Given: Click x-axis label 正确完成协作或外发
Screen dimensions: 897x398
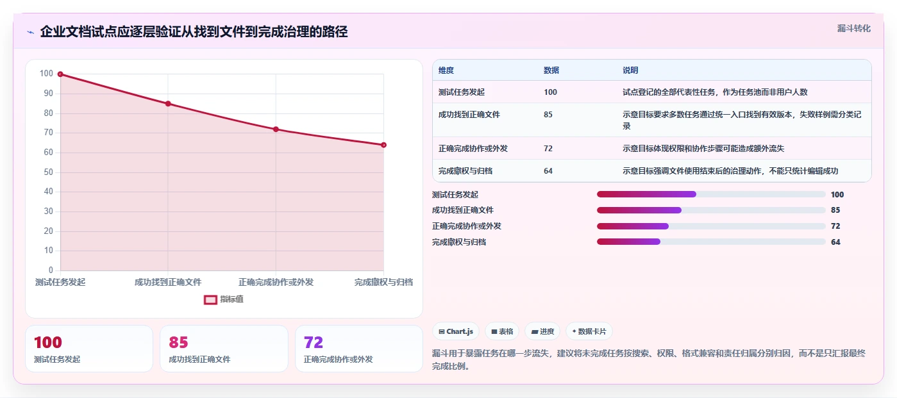Looking at the screenshot, I should (276, 282).
